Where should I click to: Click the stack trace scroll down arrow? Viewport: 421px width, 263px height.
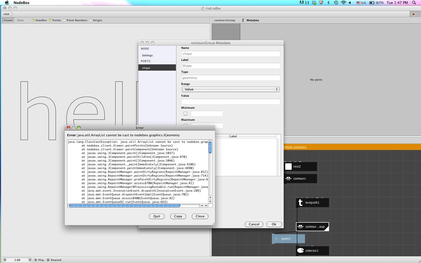210,202
